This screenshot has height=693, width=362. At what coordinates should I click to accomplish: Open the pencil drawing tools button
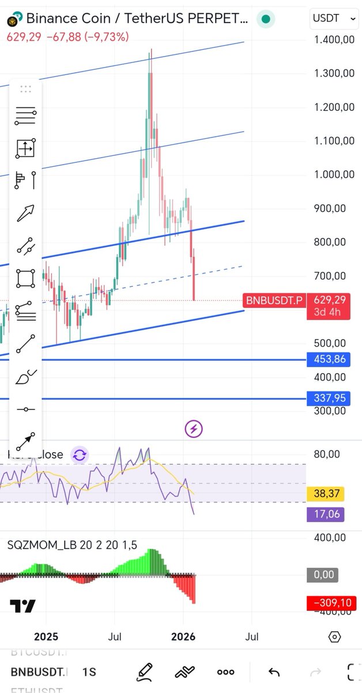point(145,672)
